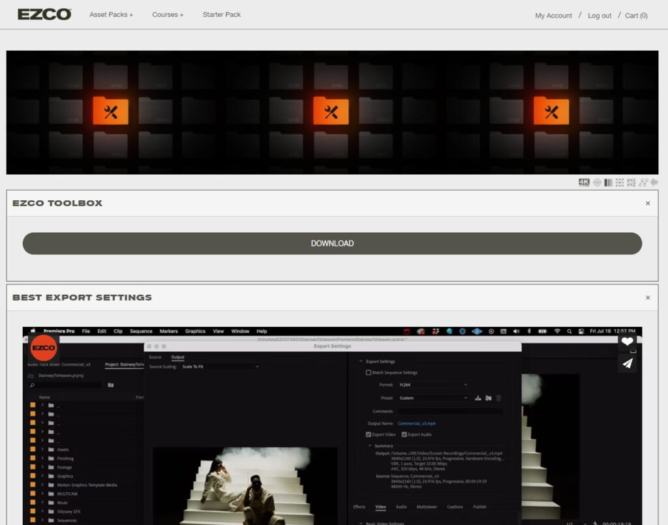Click the paper plane share icon
This screenshot has height=525, width=668.
click(x=627, y=364)
